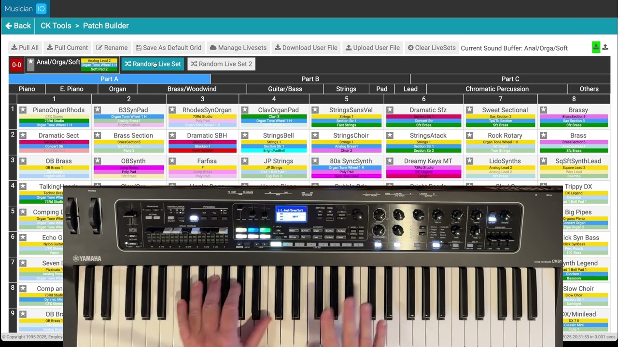
Task: Click the star icon on Sweet Sectional
Action: click(469, 110)
